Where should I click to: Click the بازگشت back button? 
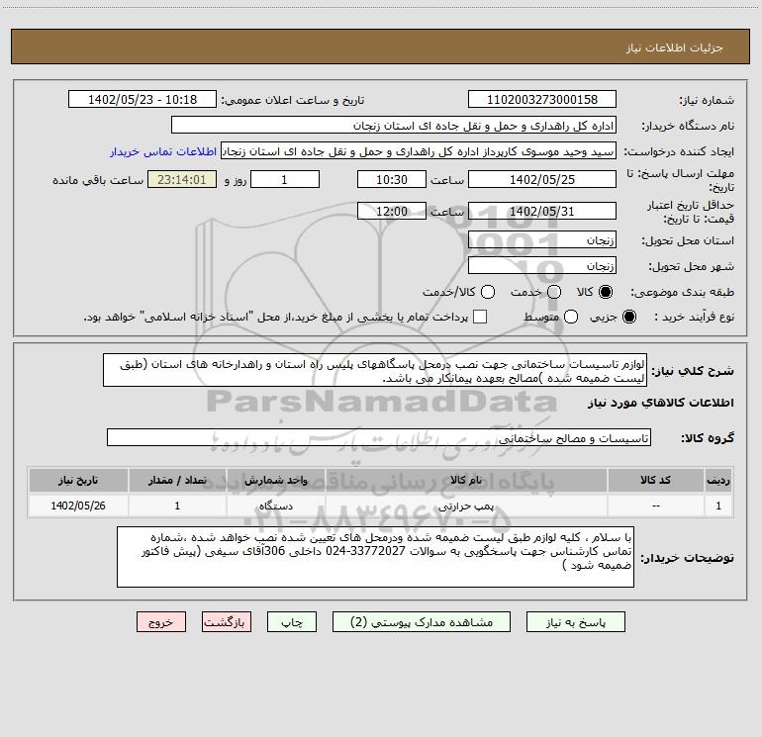227,622
